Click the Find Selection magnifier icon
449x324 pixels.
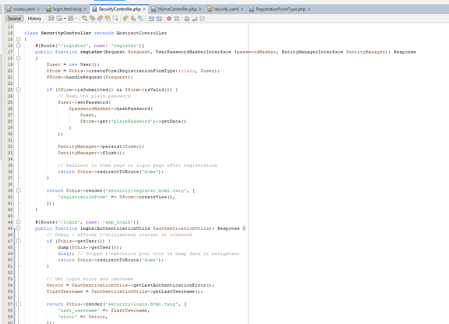click(x=85, y=19)
